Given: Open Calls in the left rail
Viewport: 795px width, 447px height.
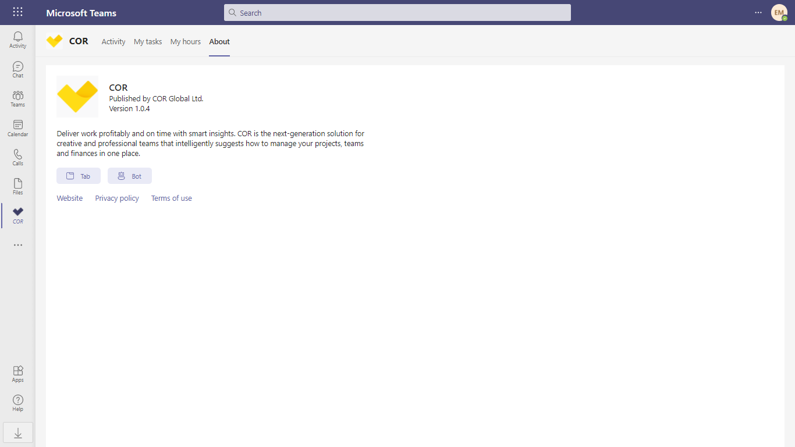Looking at the screenshot, I should pos(18,157).
